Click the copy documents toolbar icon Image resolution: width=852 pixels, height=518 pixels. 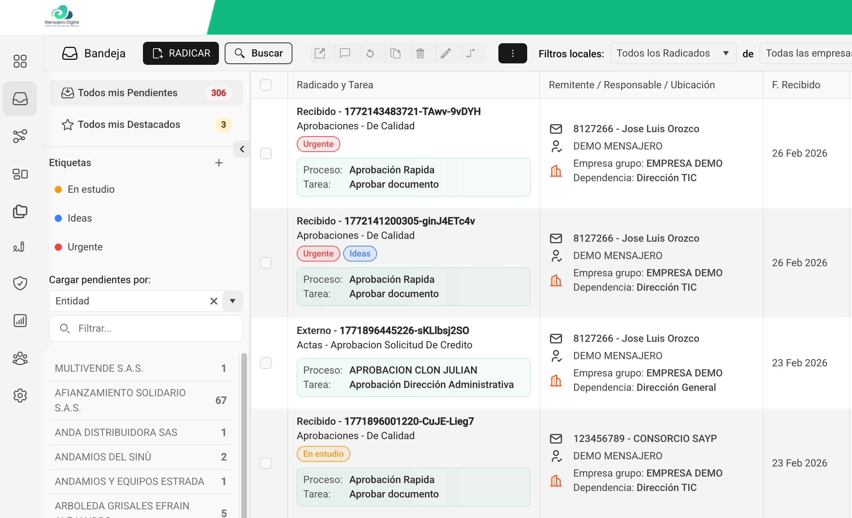pos(395,53)
